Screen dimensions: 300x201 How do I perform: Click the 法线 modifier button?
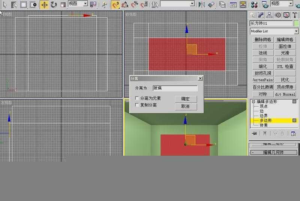click(x=263, y=53)
